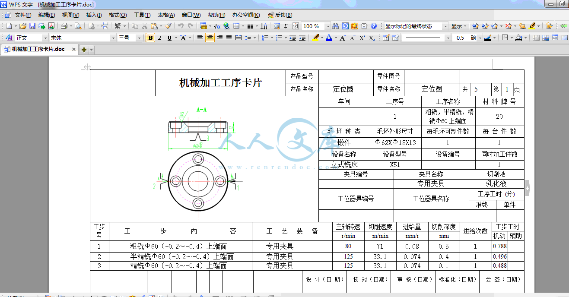569x297 pixels.
Task: Toggle underline formatting
Action: [169, 38]
